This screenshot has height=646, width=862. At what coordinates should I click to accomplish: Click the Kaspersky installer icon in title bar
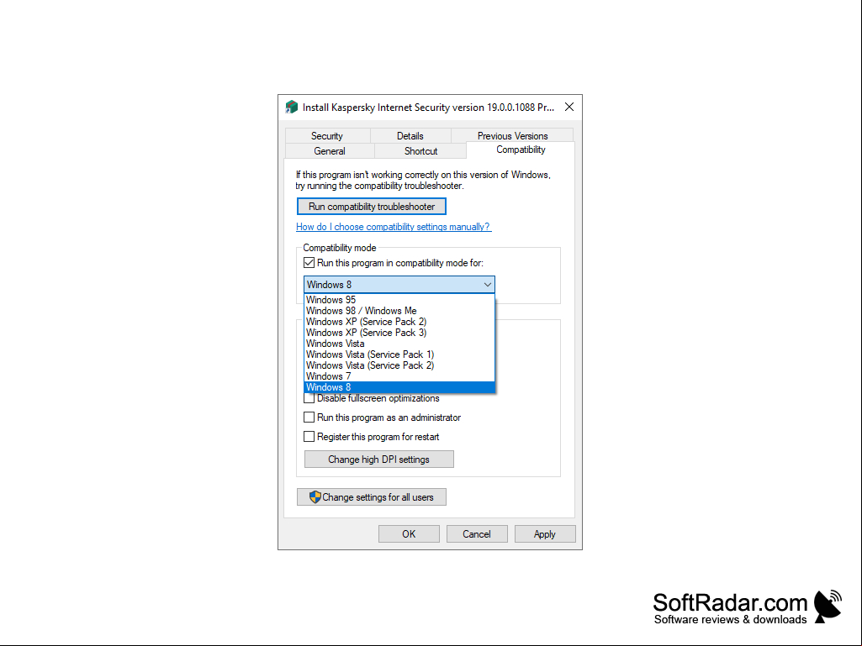click(x=291, y=108)
